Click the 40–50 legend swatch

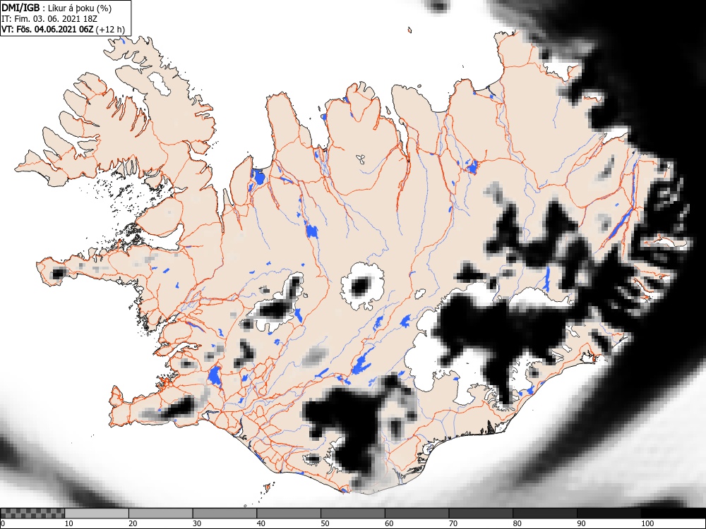tap(289, 513)
